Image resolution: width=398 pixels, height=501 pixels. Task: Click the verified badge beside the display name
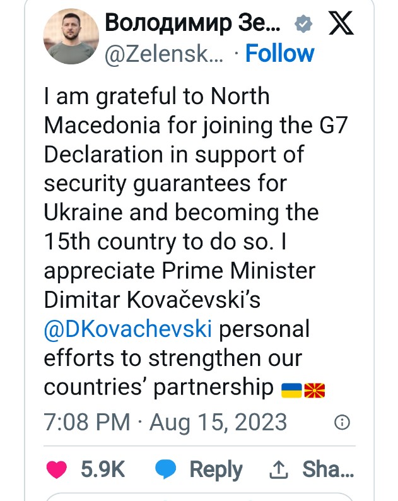(303, 23)
